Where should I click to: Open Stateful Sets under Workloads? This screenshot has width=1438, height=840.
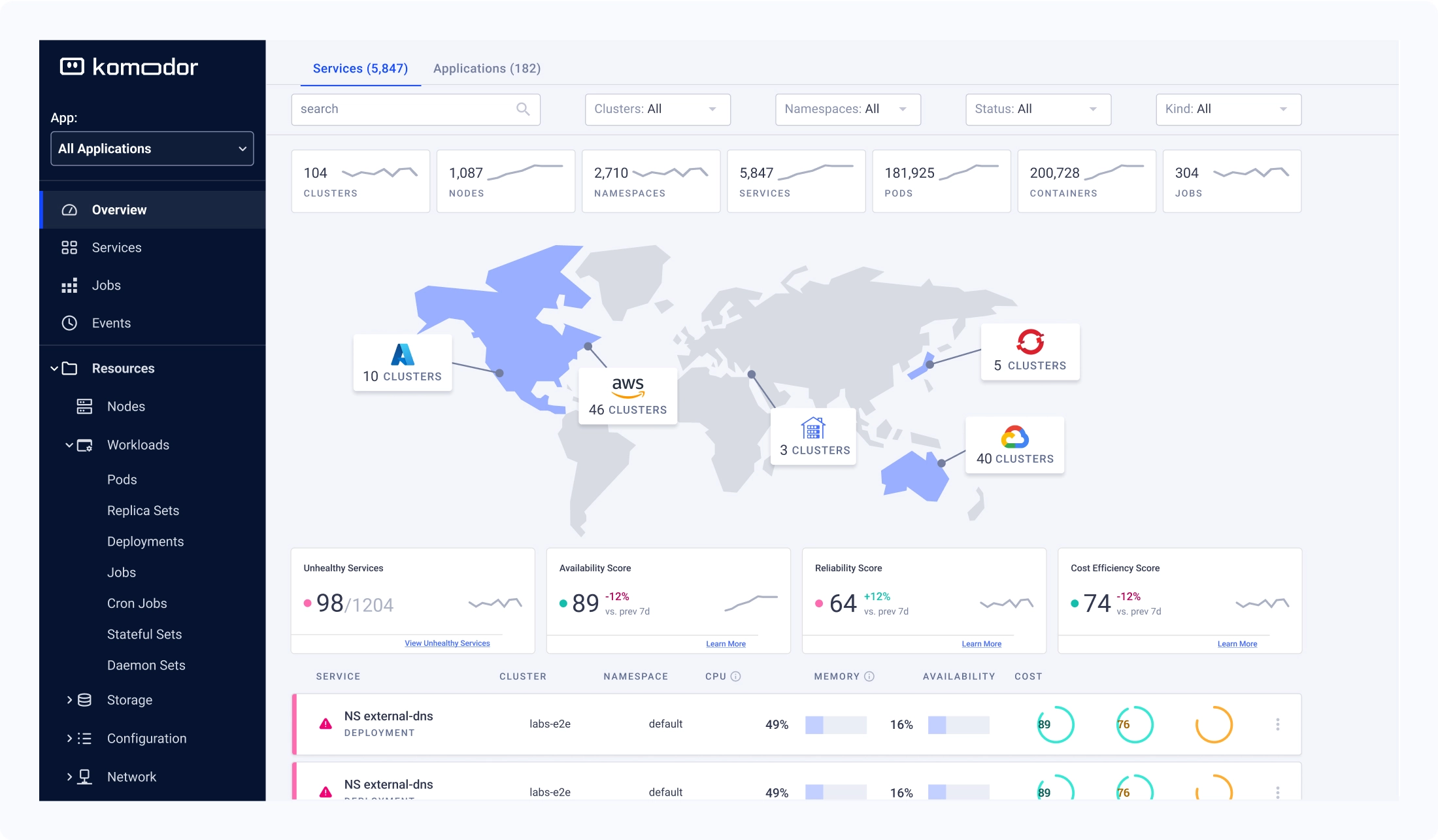click(144, 634)
